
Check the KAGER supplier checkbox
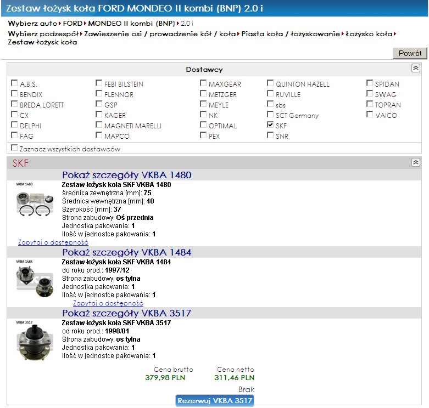(99, 114)
